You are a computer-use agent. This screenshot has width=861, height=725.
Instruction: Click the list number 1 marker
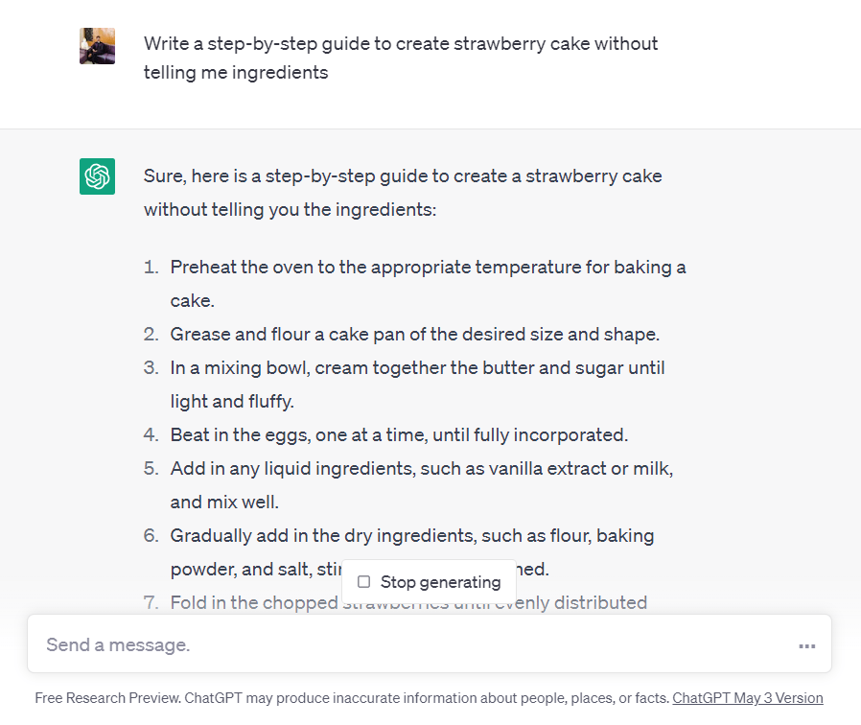(151, 267)
